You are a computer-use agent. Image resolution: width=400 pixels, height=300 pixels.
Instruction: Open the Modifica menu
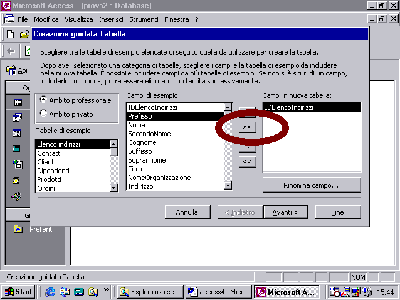point(46,19)
